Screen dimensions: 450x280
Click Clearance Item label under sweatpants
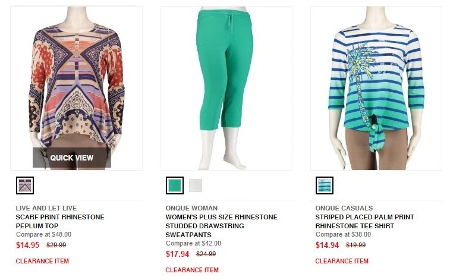tap(192, 270)
